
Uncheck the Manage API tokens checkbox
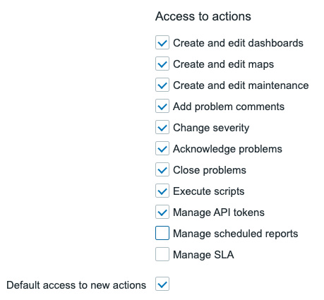click(x=162, y=212)
